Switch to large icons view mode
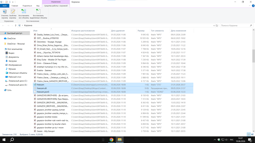This screenshot has width=255, height=143. [x=252, y=134]
